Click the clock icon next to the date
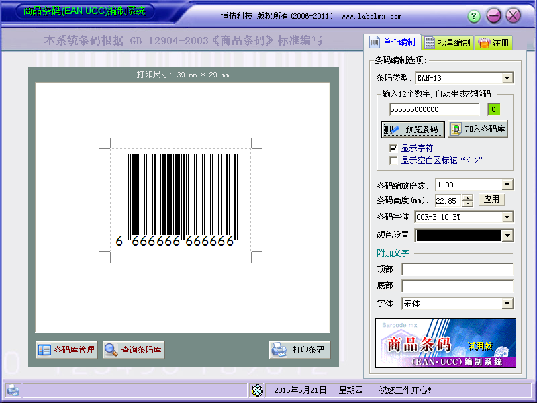This screenshot has width=537, height=403. coord(257,390)
